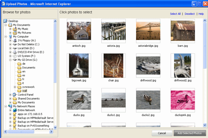
Task: Collapse the My Computer tree node
Action: 6,37
